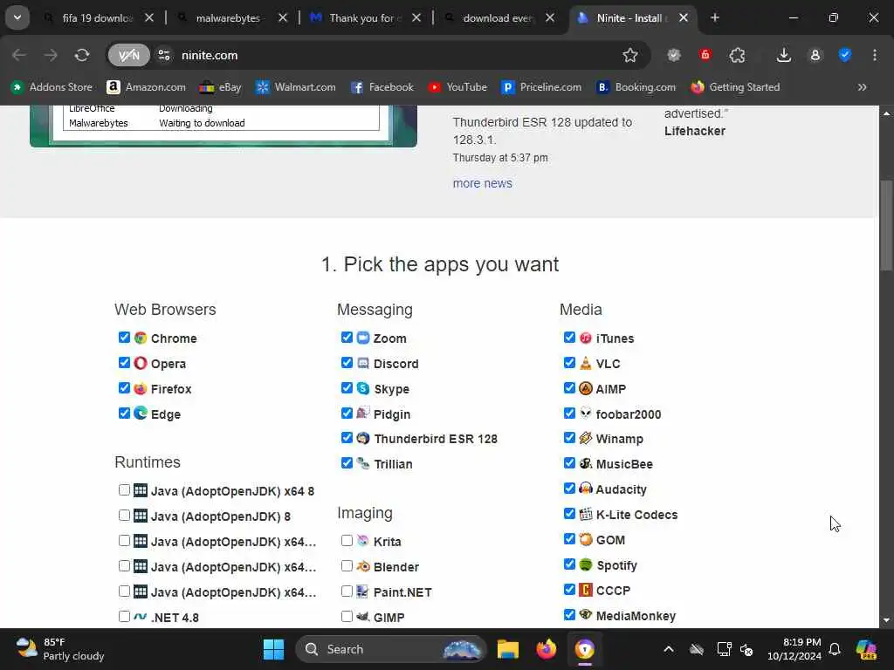Open the tab list dropdown arrow
The height and width of the screenshot is (670, 894).
(x=17, y=17)
